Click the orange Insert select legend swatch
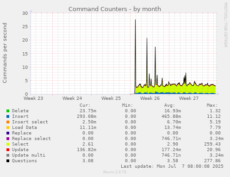The width and height of the screenshot is (230, 177). (x=8, y=122)
